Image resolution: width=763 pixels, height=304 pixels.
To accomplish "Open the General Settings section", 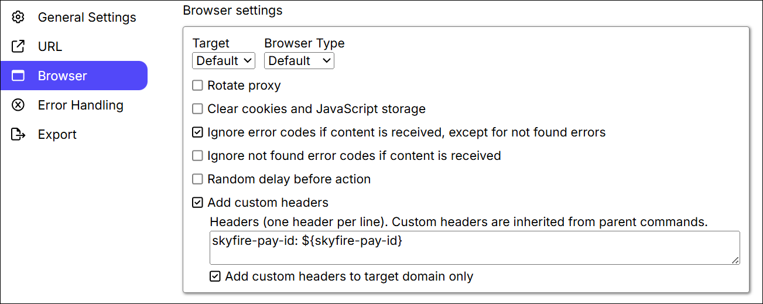I will click(87, 18).
